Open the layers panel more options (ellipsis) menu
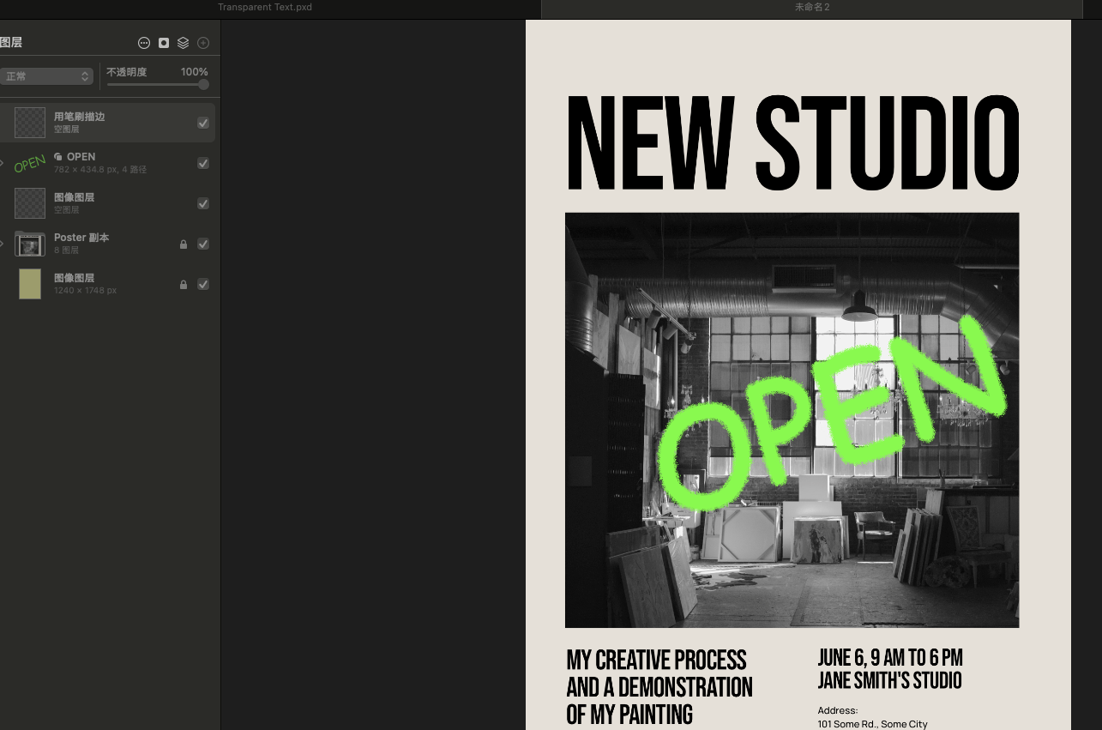The width and height of the screenshot is (1102, 730). [144, 43]
